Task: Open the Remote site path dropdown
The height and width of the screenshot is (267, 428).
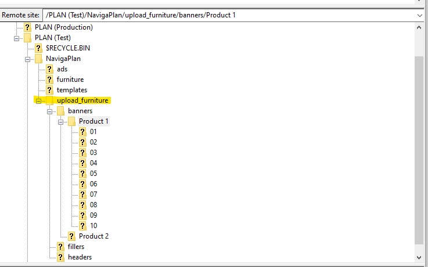Action: [x=420, y=15]
